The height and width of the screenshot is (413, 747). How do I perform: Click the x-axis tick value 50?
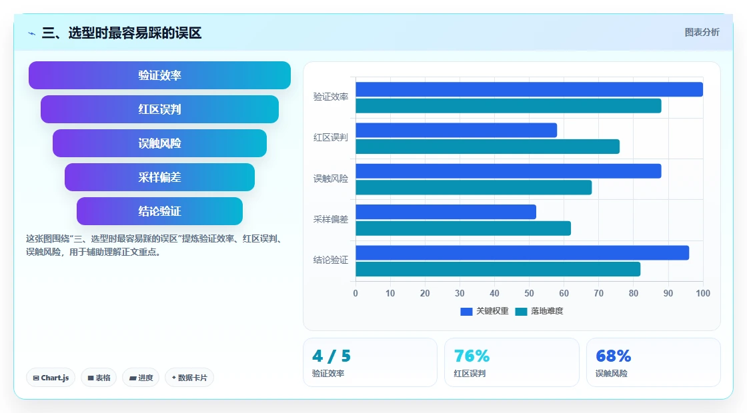(529, 294)
